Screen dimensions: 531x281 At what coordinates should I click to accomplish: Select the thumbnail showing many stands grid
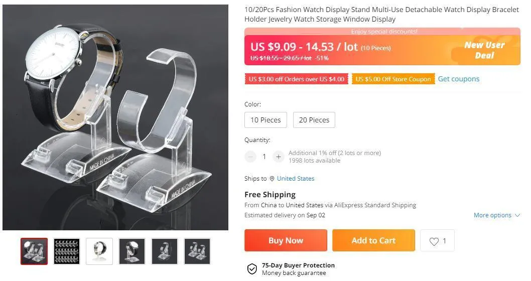(67, 251)
